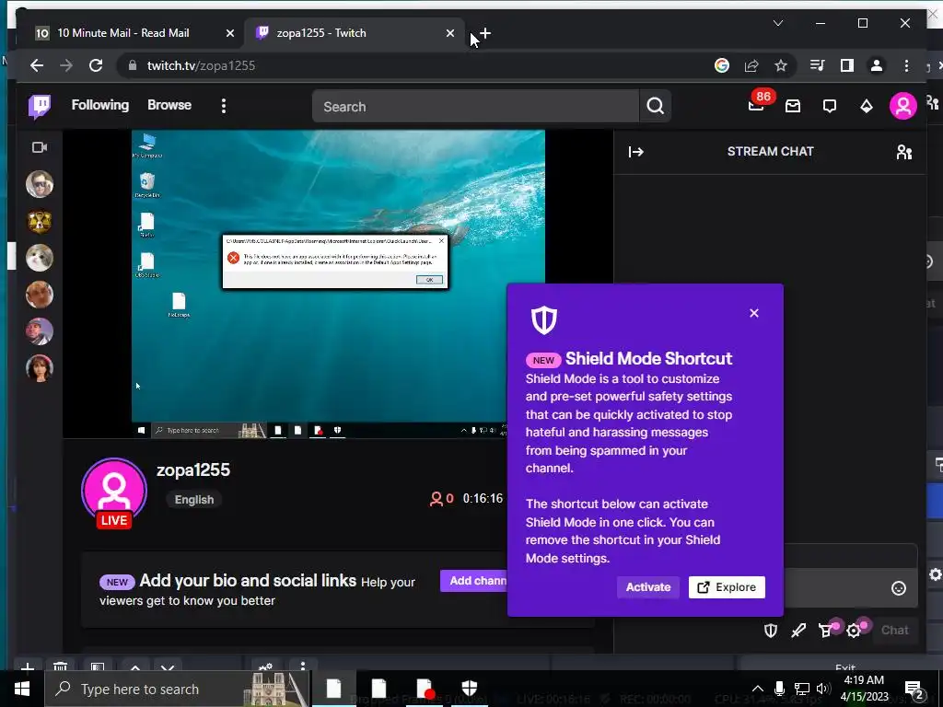Screen dimensions: 943x707
Task: Open the red-dot recorder taskbar app
Action: [425, 689]
